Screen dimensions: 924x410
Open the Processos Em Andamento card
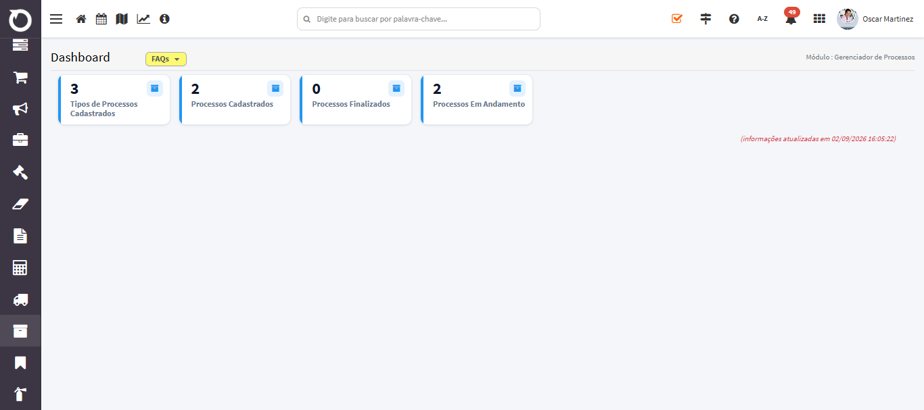coord(477,100)
